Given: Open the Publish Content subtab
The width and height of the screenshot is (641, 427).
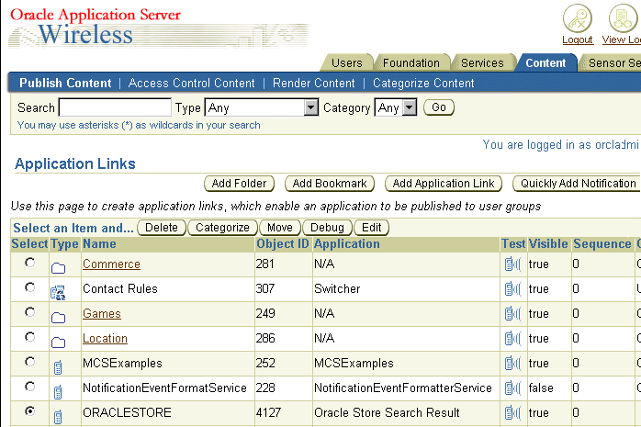Looking at the screenshot, I should click(x=65, y=83).
